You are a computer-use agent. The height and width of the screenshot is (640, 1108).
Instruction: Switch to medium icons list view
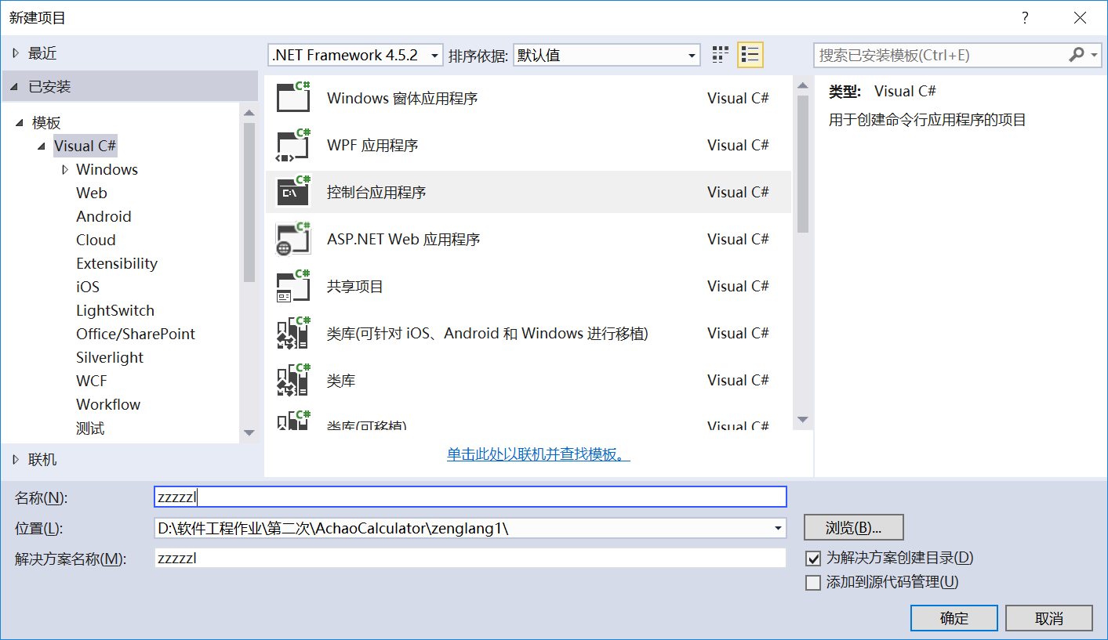point(750,55)
